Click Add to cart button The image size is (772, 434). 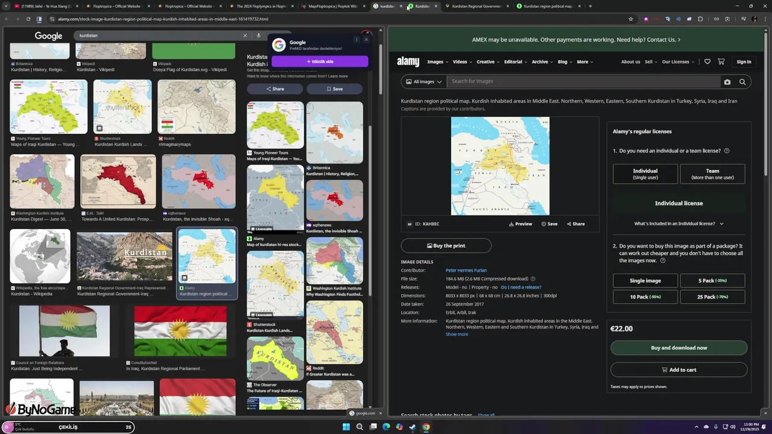679,370
